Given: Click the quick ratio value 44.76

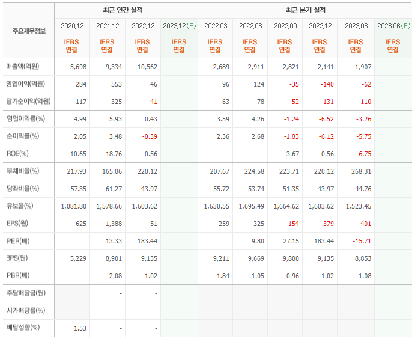Looking at the screenshot, I should click(363, 189).
